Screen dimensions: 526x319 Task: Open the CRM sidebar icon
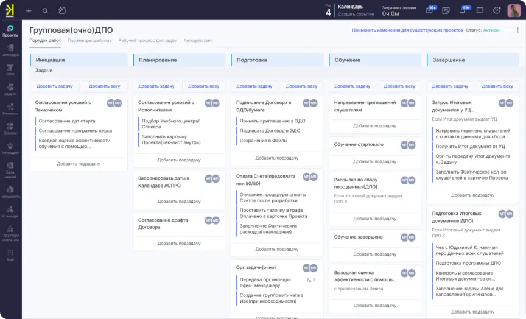click(10, 70)
